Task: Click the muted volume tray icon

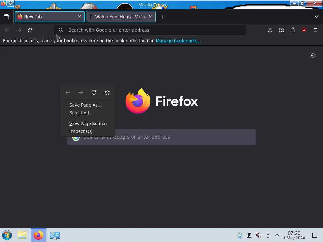Action: tap(258, 235)
